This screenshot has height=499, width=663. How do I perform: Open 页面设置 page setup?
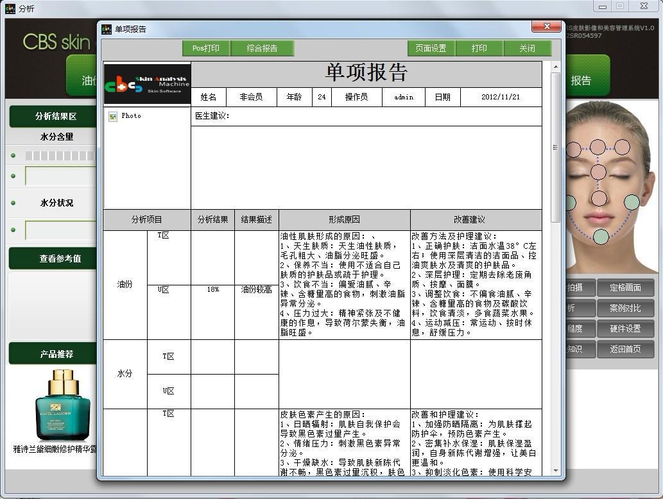(x=431, y=48)
